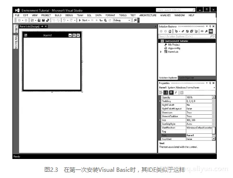Image resolution: width=233 pixels, height=178 pixels.
Task: Open the FORMAT menu
Action: [110, 15]
